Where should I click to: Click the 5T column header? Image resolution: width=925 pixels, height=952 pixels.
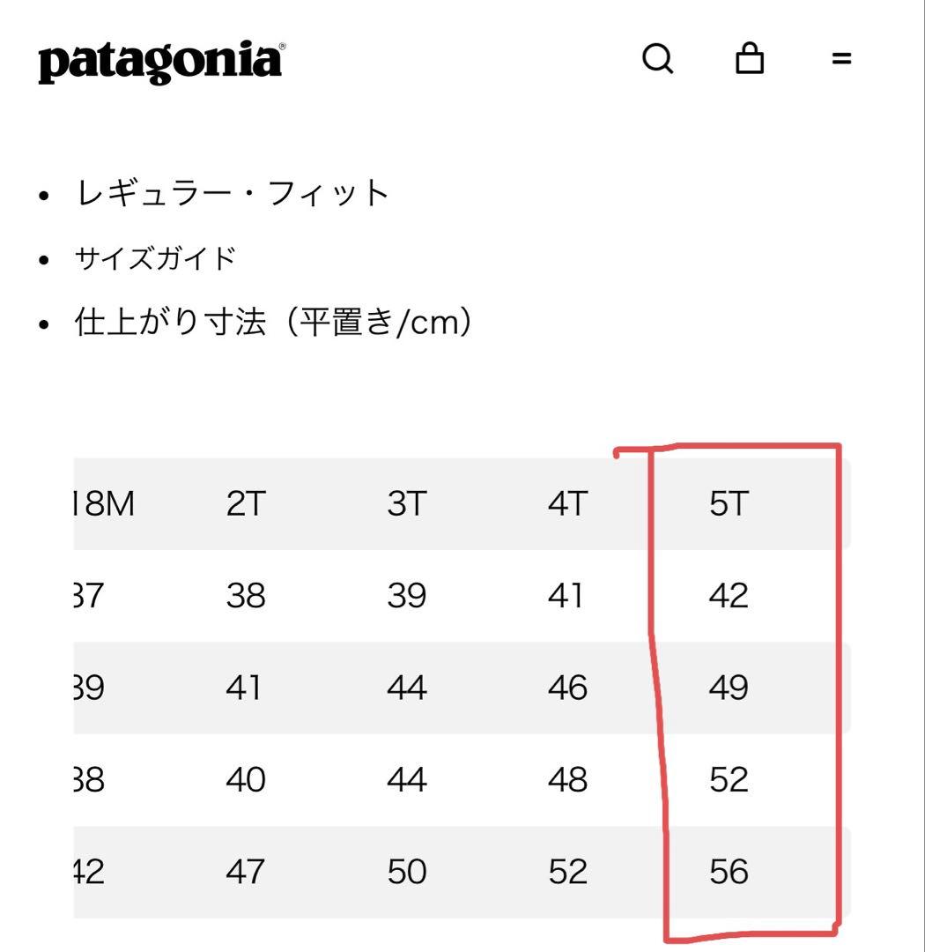(x=728, y=502)
